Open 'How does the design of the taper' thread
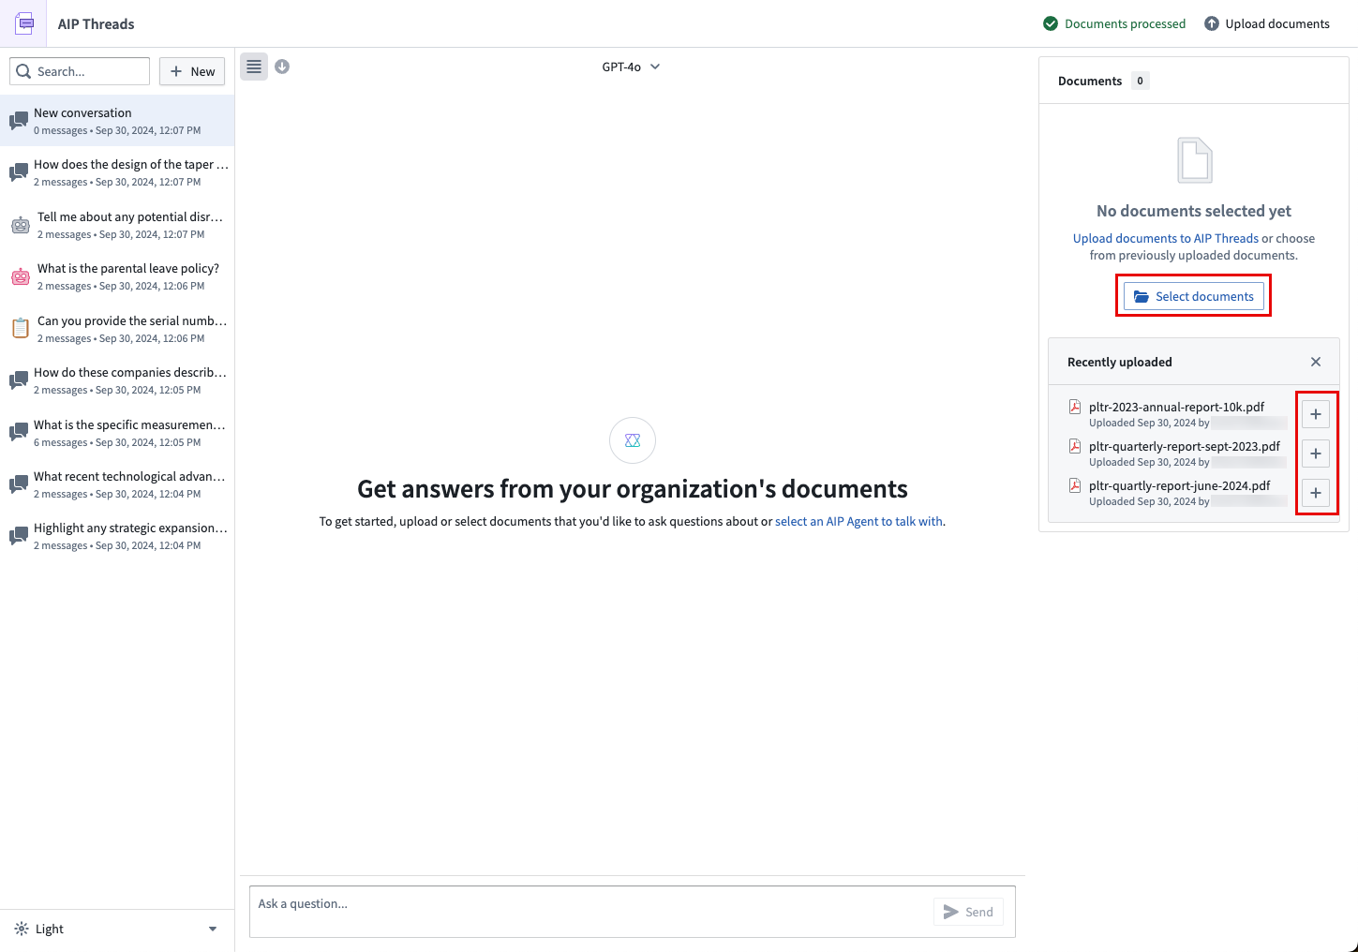This screenshot has width=1358, height=952. (117, 172)
